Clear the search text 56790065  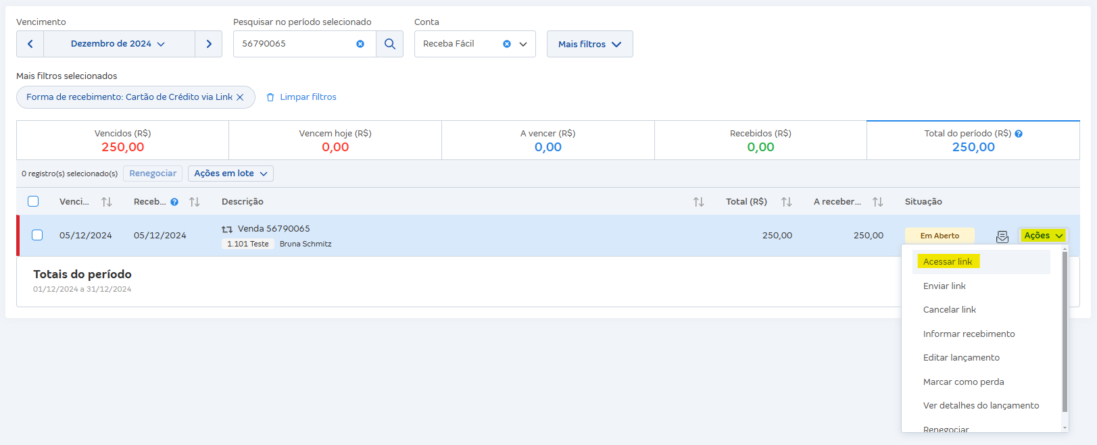coord(360,44)
